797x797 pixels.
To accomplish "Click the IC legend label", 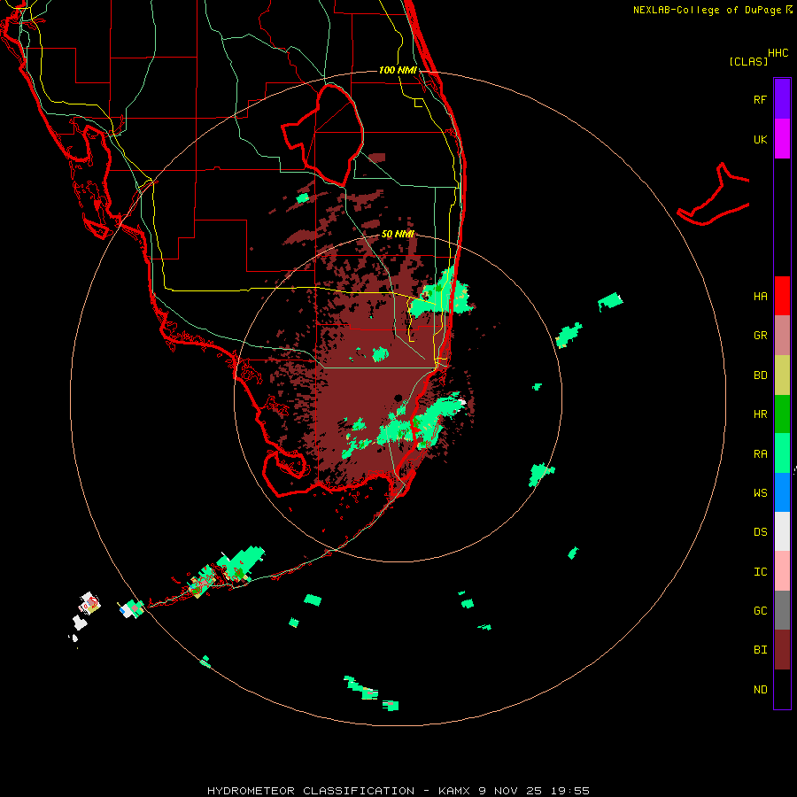I will coord(760,572).
